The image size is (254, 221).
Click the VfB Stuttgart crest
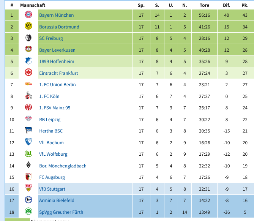28,188
